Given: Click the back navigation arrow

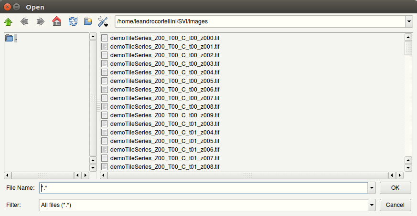Looking at the screenshot, I should click(24, 21).
